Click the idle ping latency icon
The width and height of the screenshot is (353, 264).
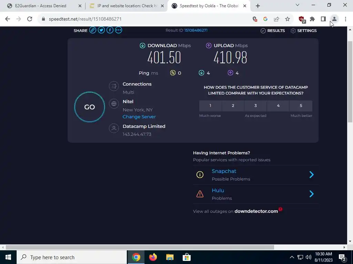173,73
